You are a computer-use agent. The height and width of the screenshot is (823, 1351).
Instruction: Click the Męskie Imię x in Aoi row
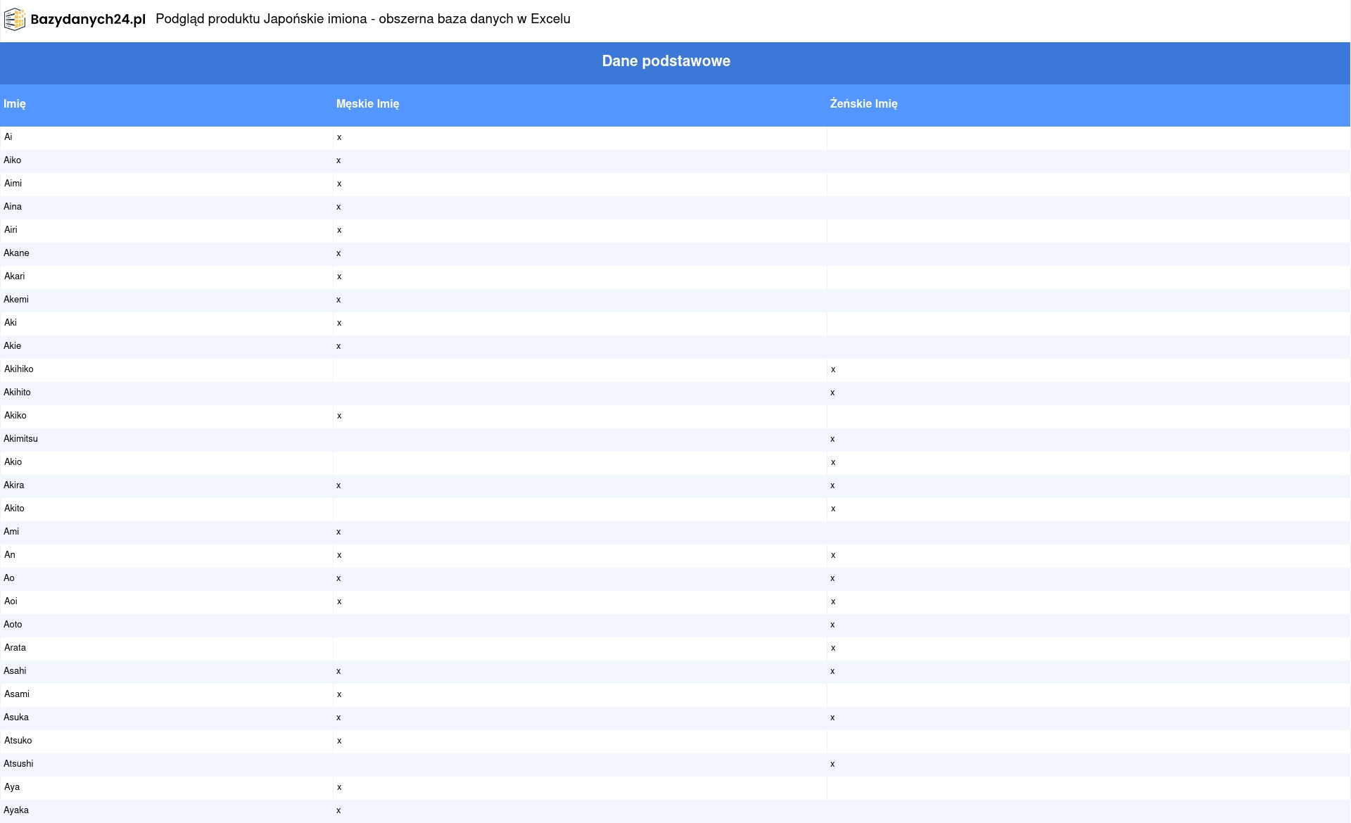tap(339, 601)
